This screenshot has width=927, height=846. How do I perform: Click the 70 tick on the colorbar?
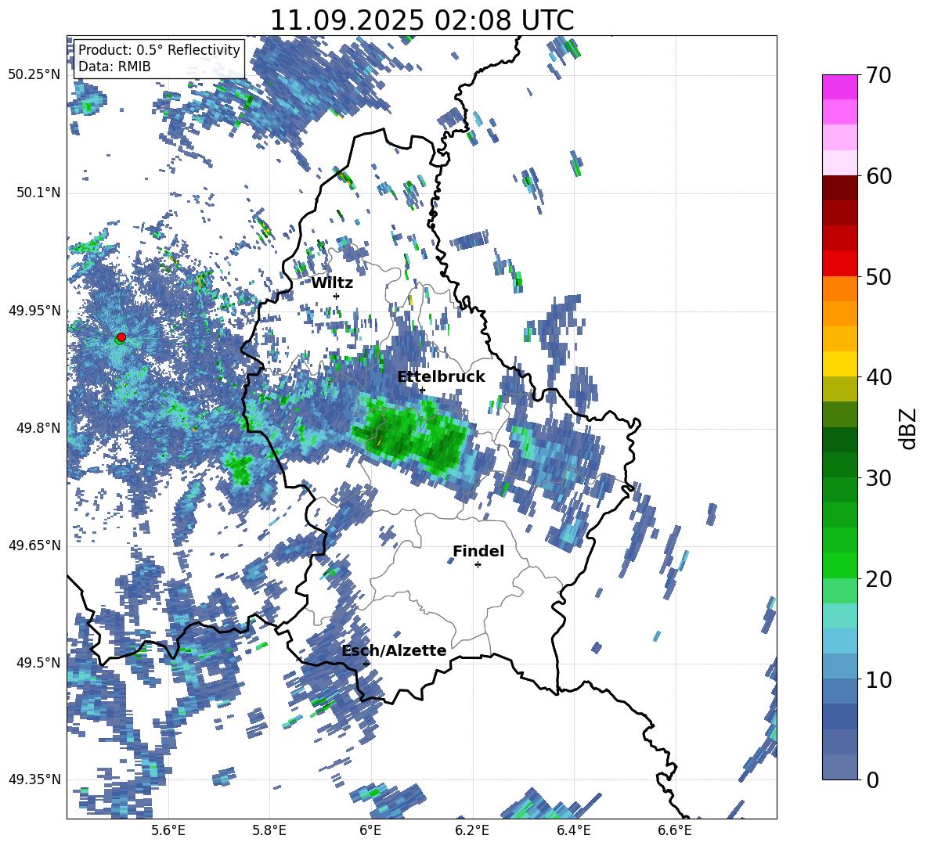click(878, 76)
